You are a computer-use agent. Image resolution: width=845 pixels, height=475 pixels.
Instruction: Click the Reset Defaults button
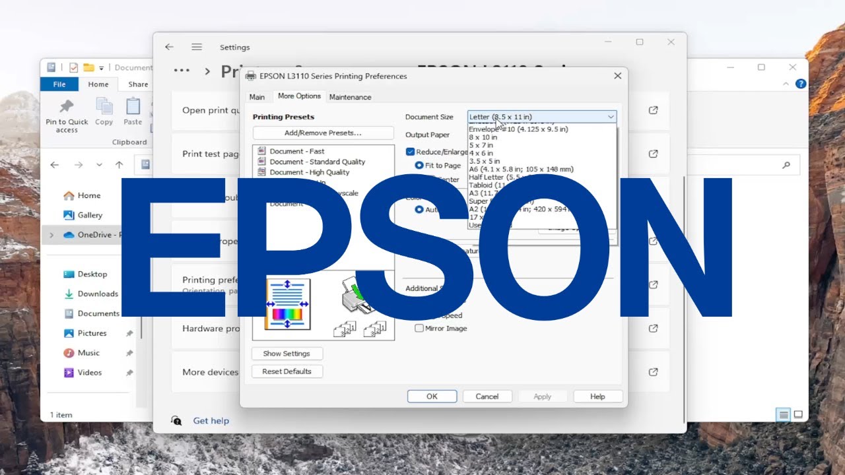(x=287, y=371)
